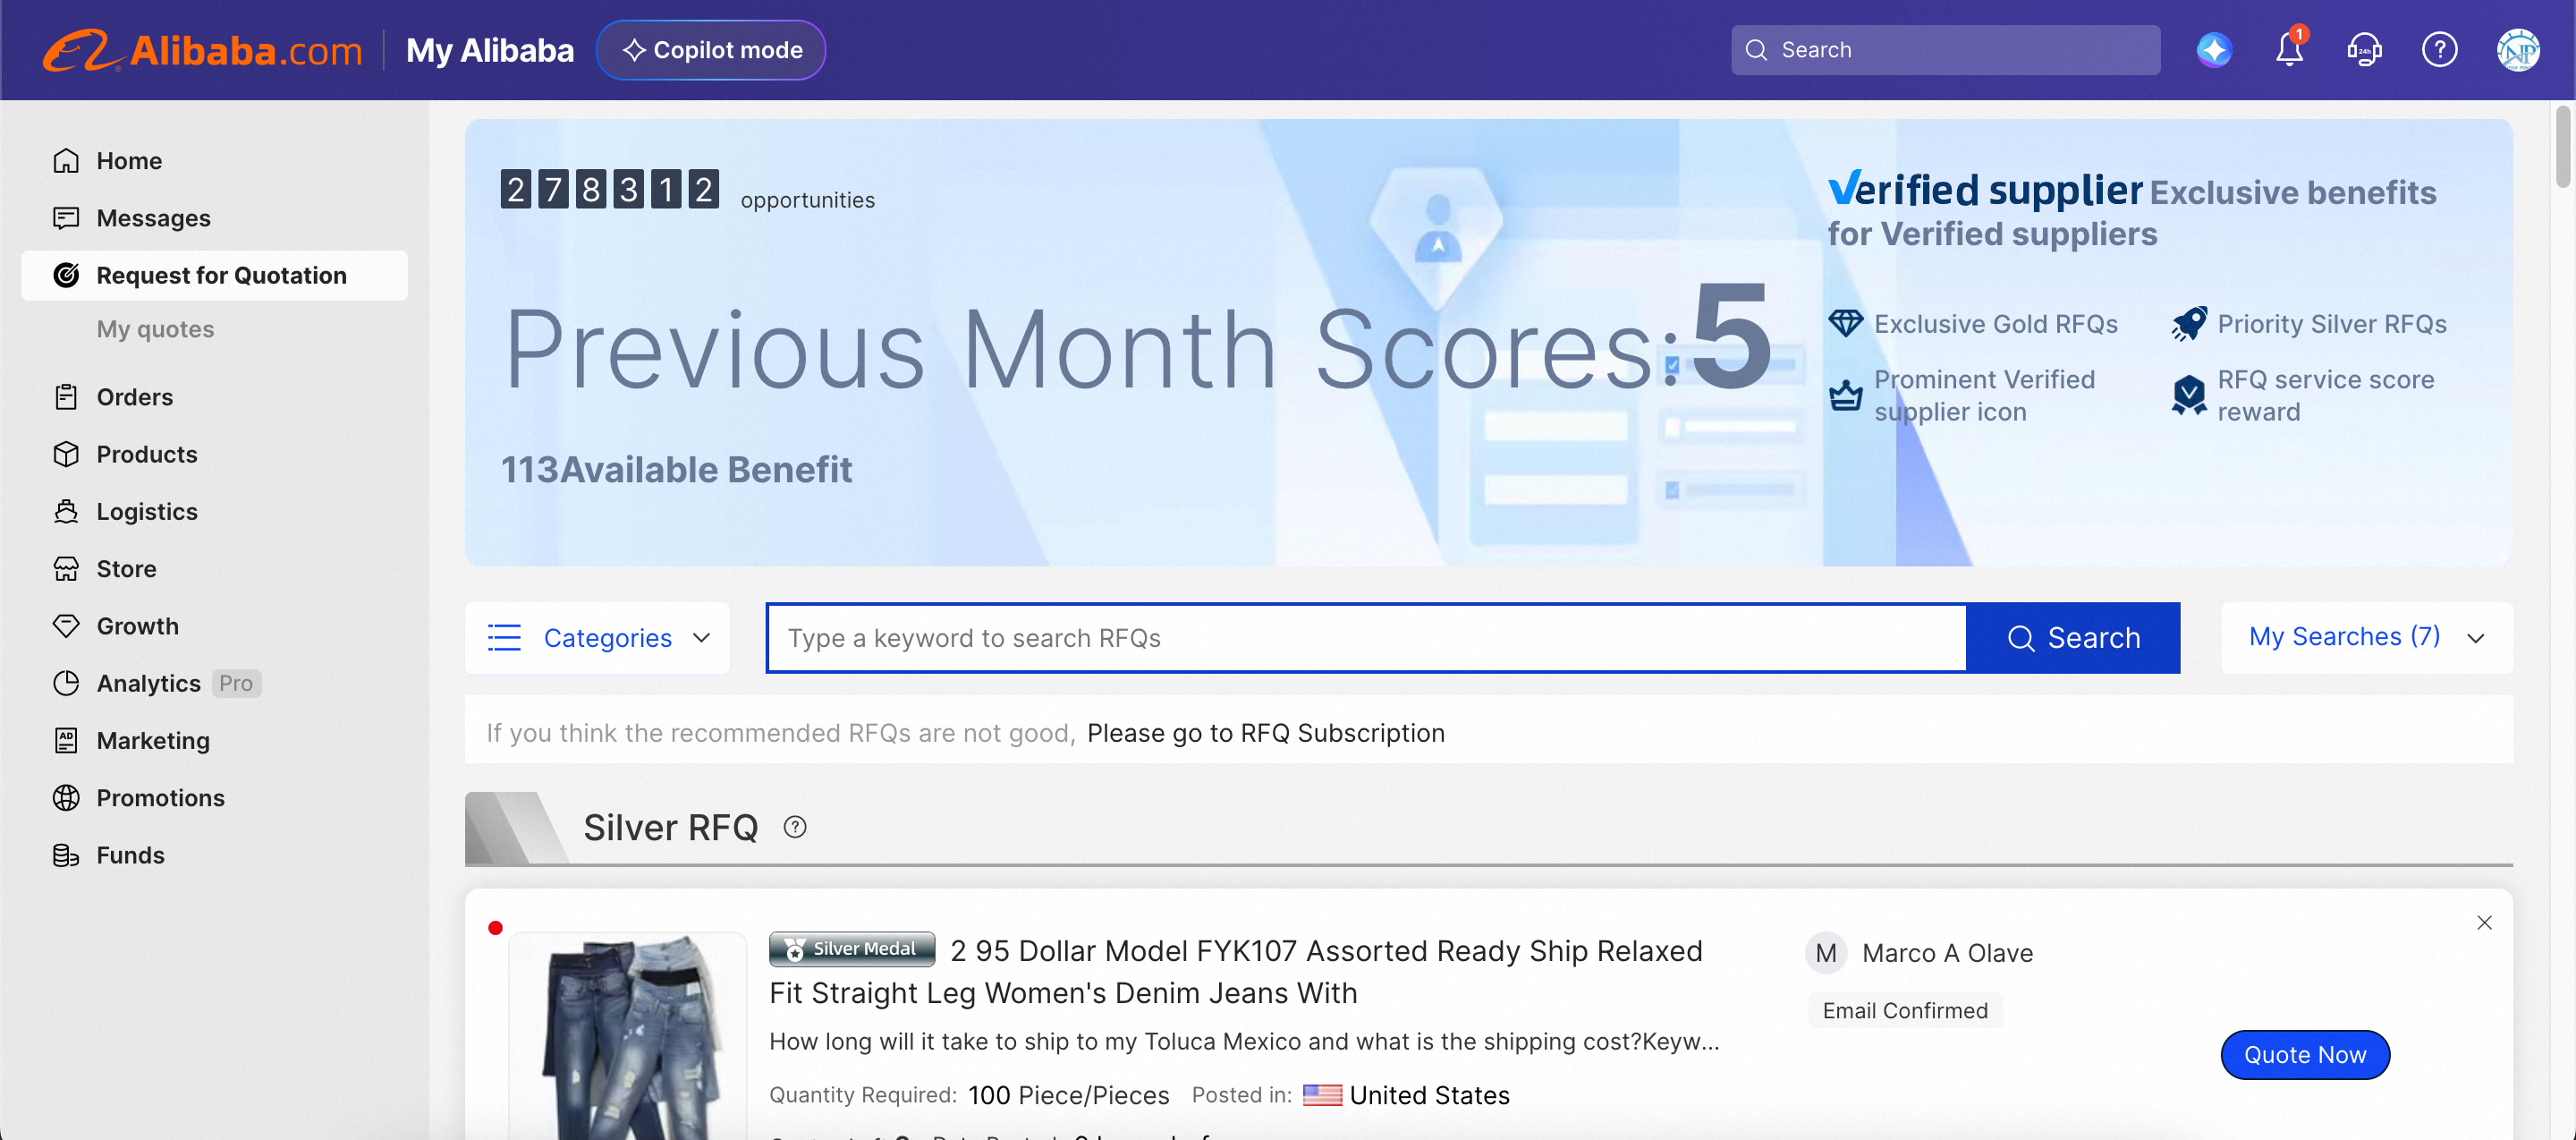Enable Copilot mode
Viewport: 2576px width, 1140px height.
pos(711,50)
